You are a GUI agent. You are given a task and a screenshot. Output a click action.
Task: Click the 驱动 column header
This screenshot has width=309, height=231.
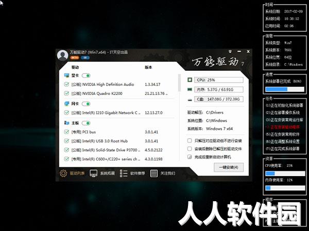tap(75, 67)
